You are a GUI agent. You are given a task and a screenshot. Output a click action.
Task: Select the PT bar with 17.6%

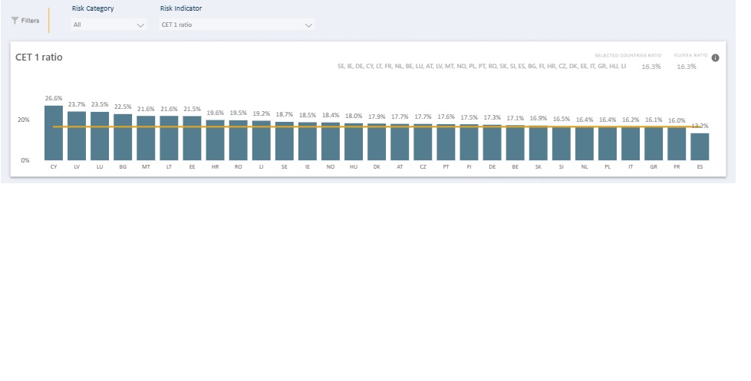[446, 143]
